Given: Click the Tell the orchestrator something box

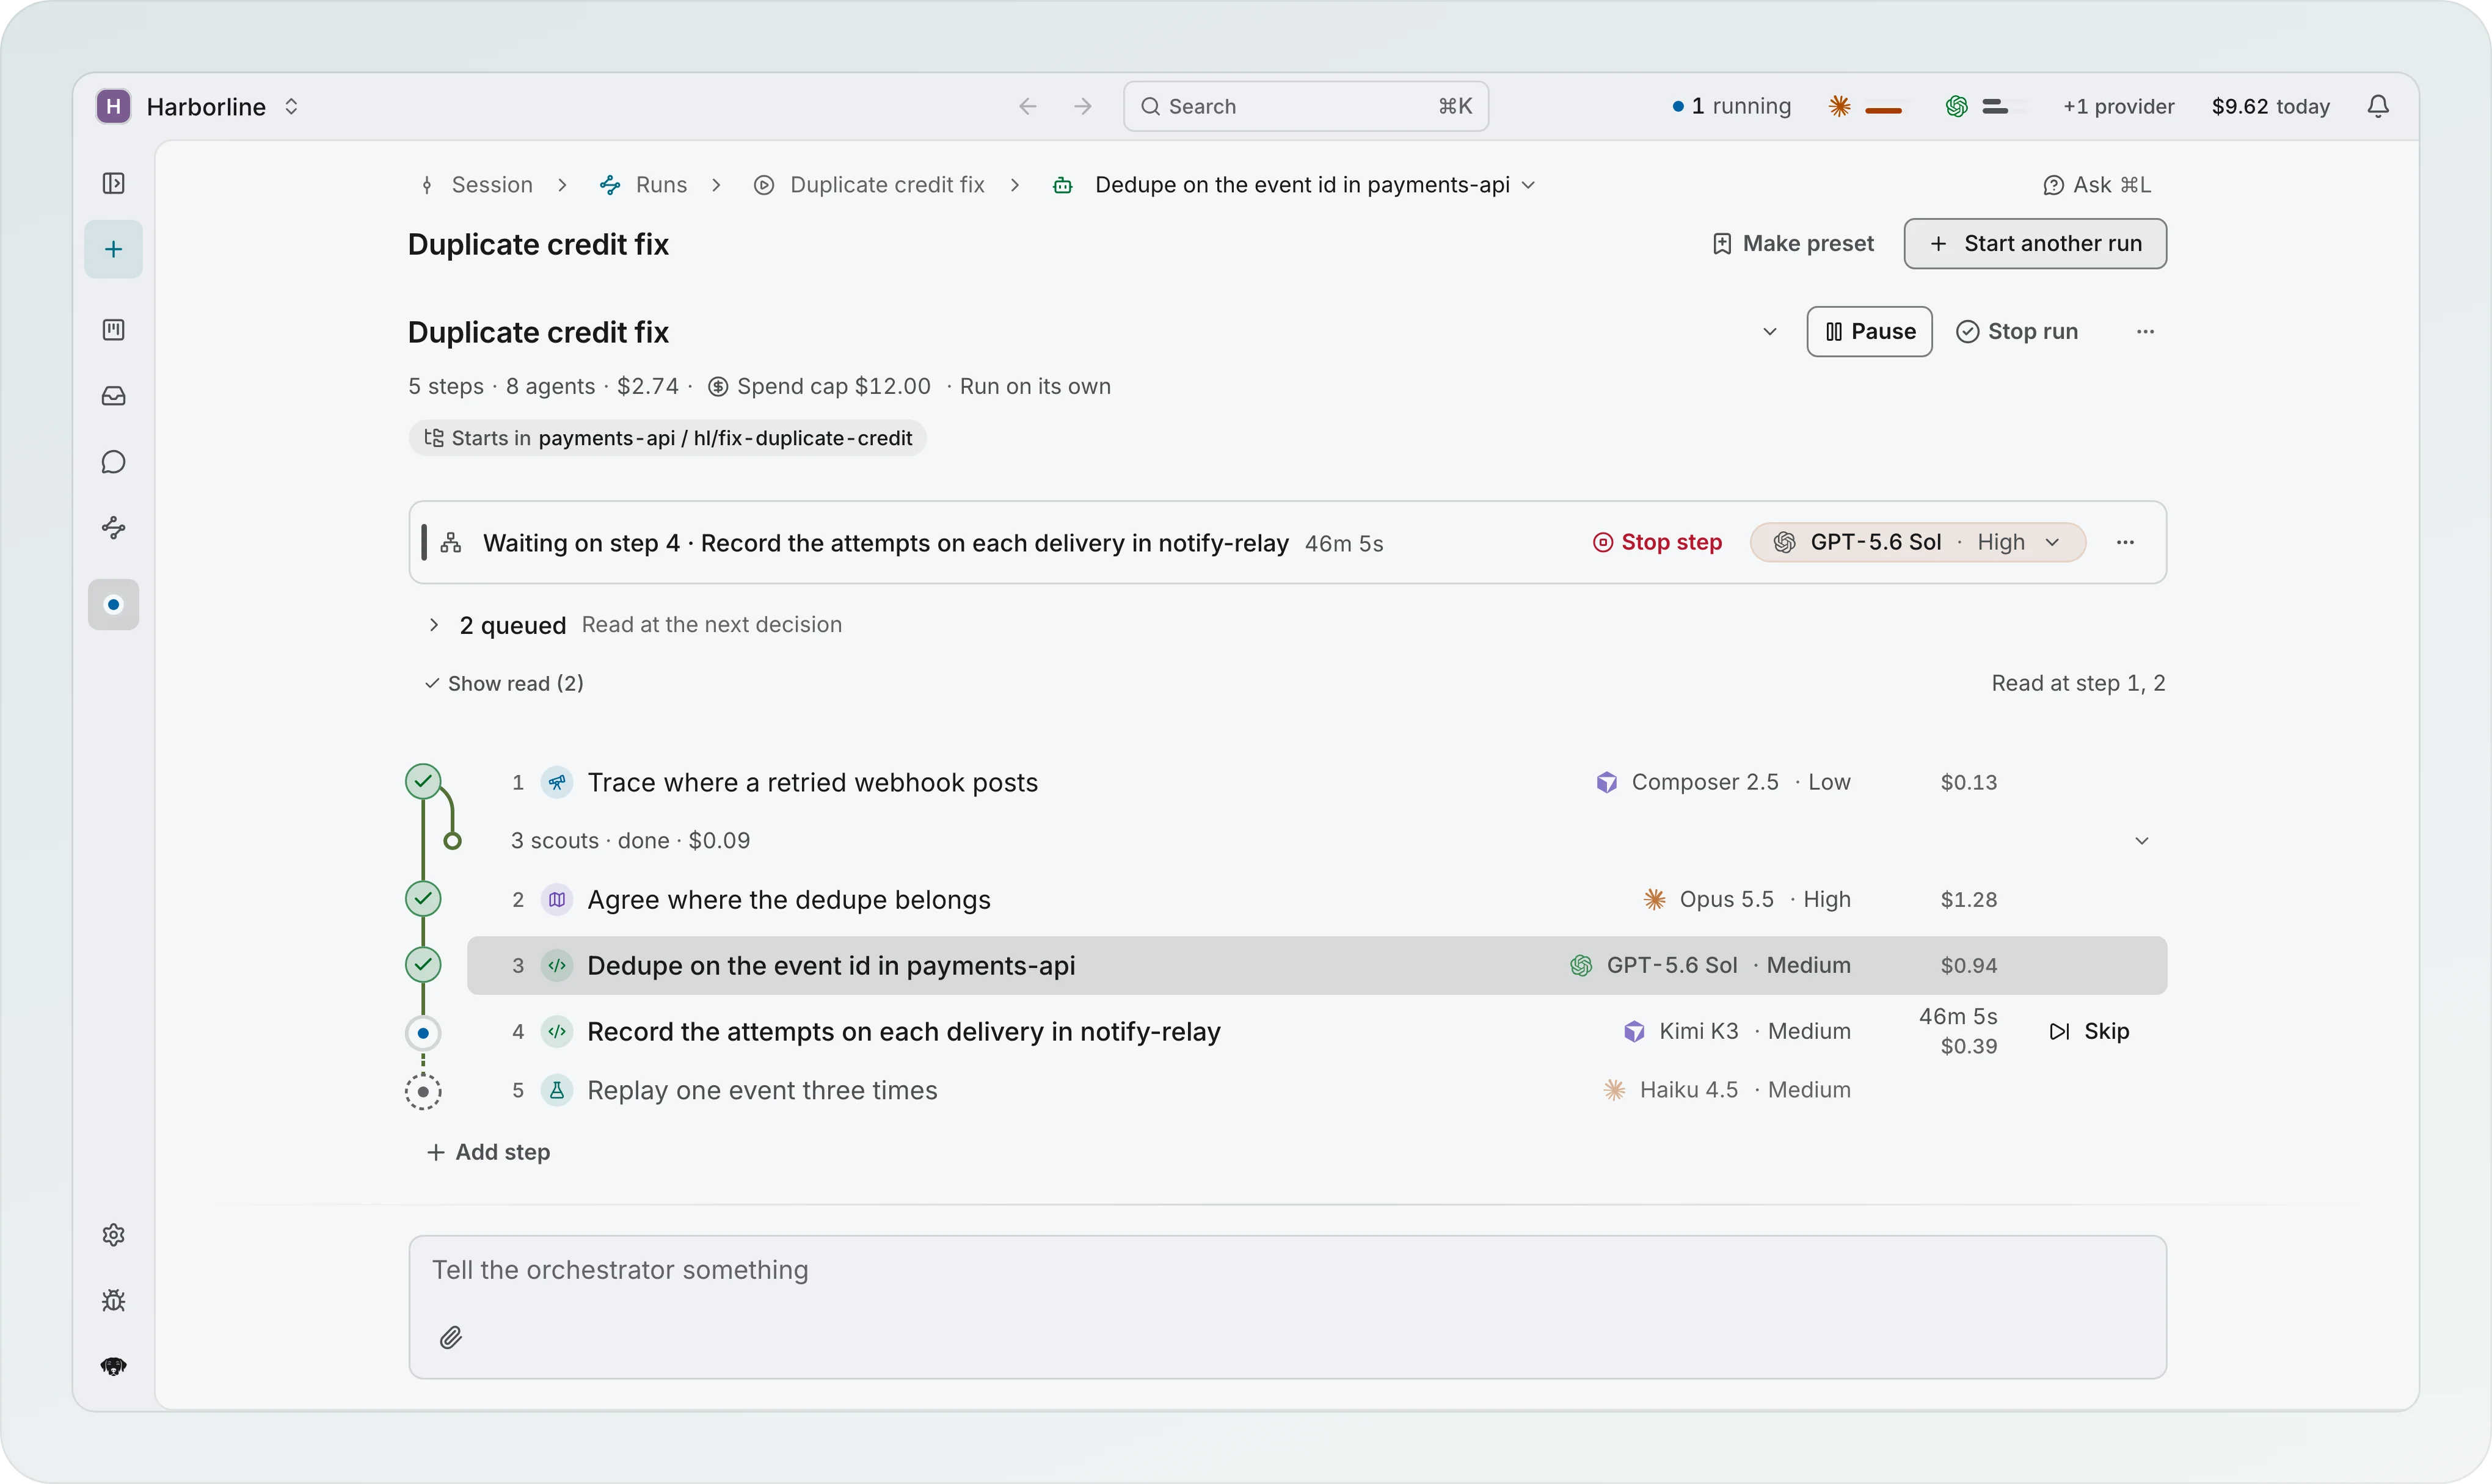Looking at the screenshot, I should 1287,1307.
